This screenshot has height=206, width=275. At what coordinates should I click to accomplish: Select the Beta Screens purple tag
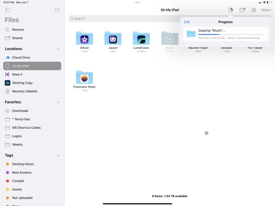tap(32, 172)
